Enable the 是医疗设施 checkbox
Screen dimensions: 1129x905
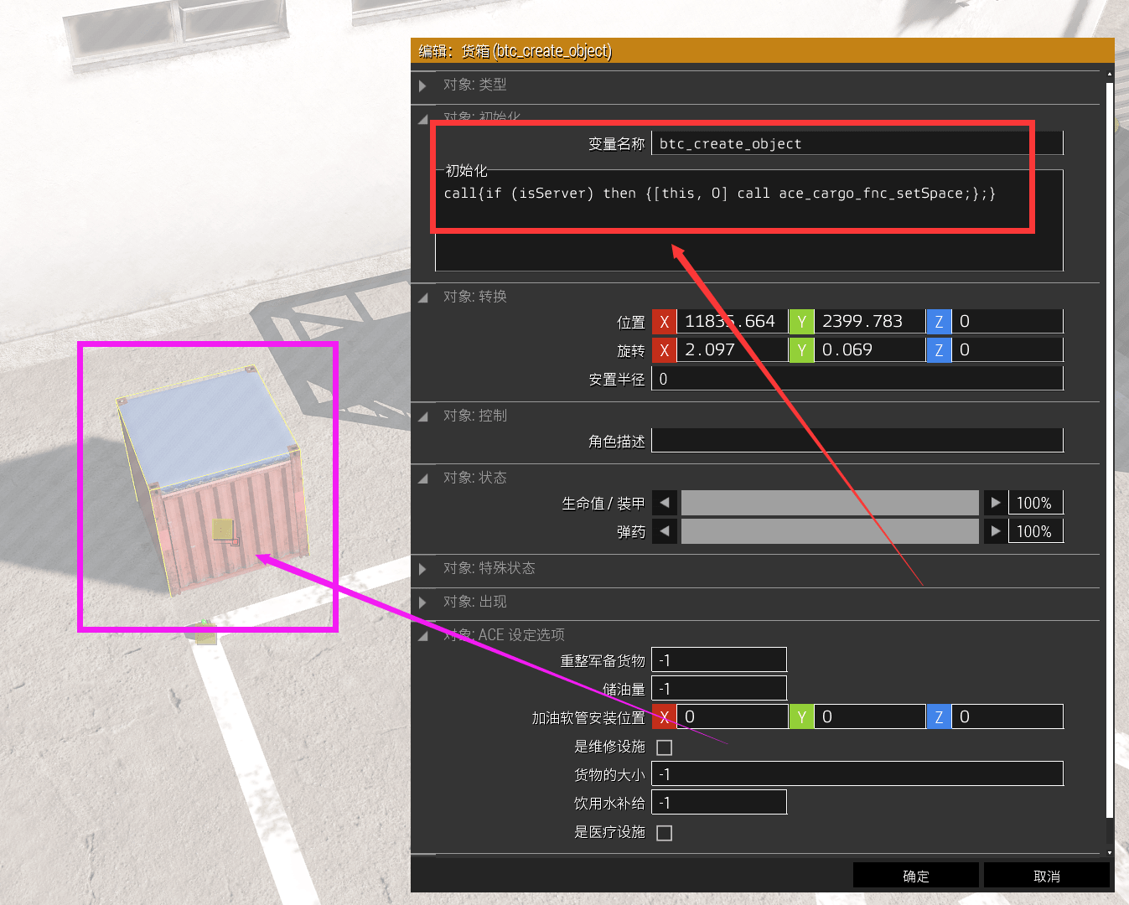tap(664, 832)
